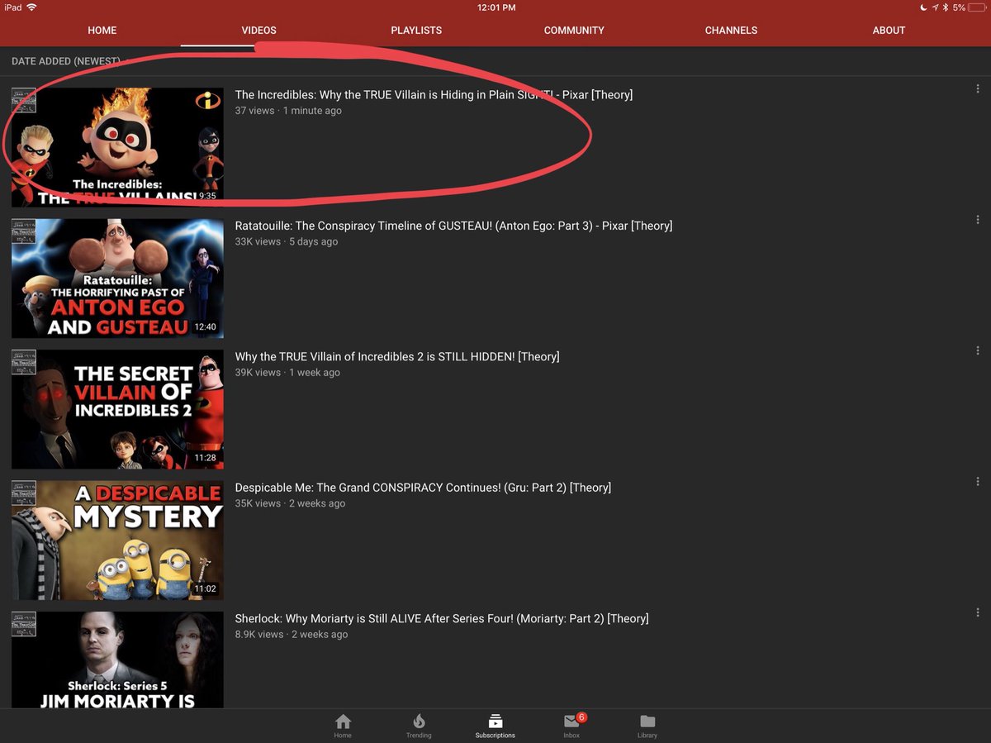Open title 'Despicable Me: The Grand CONSPIRACY Continues'
The height and width of the screenshot is (743, 991).
(423, 488)
